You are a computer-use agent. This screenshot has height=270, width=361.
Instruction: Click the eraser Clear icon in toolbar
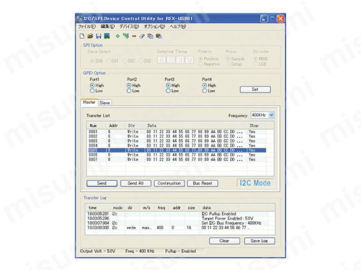coord(142,36)
